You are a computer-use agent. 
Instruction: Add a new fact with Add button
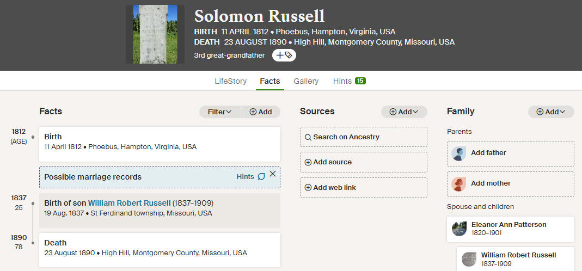pos(261,112)
